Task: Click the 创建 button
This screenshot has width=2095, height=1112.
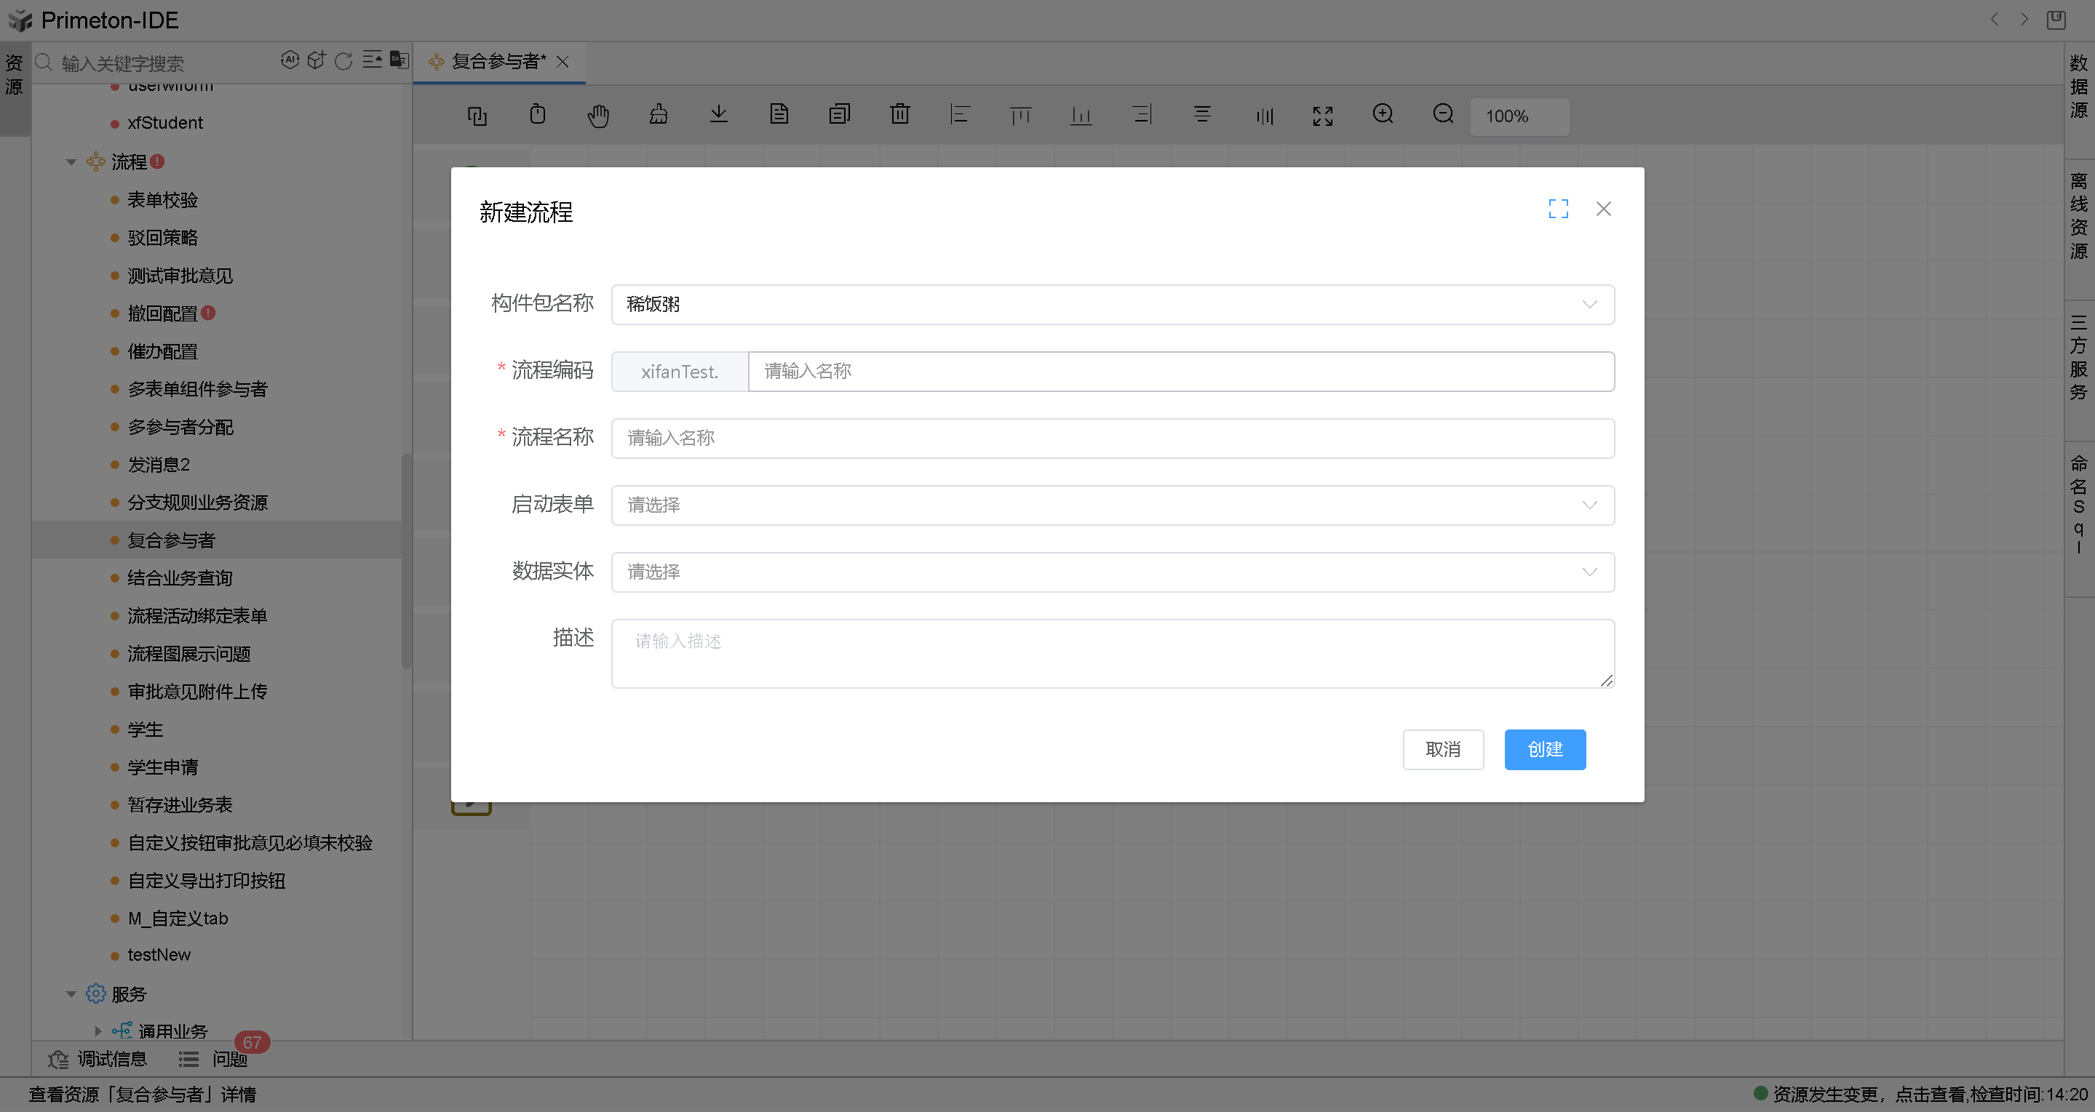Action: click(1543, 748)
